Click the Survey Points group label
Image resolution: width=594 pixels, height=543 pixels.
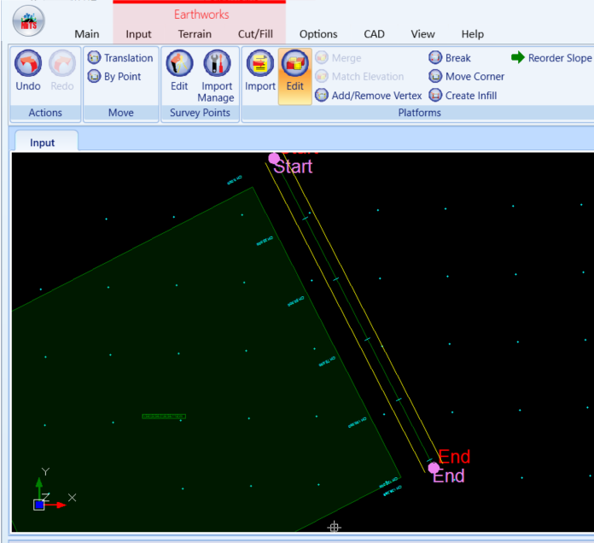pyautogui.click(x=200, y=113)
